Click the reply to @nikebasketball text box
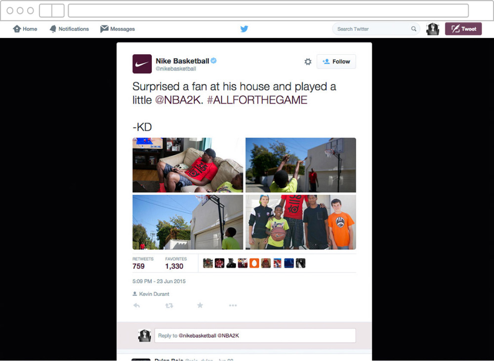The height and width of the screenshot is (361, 494). (x=255, y=335)
